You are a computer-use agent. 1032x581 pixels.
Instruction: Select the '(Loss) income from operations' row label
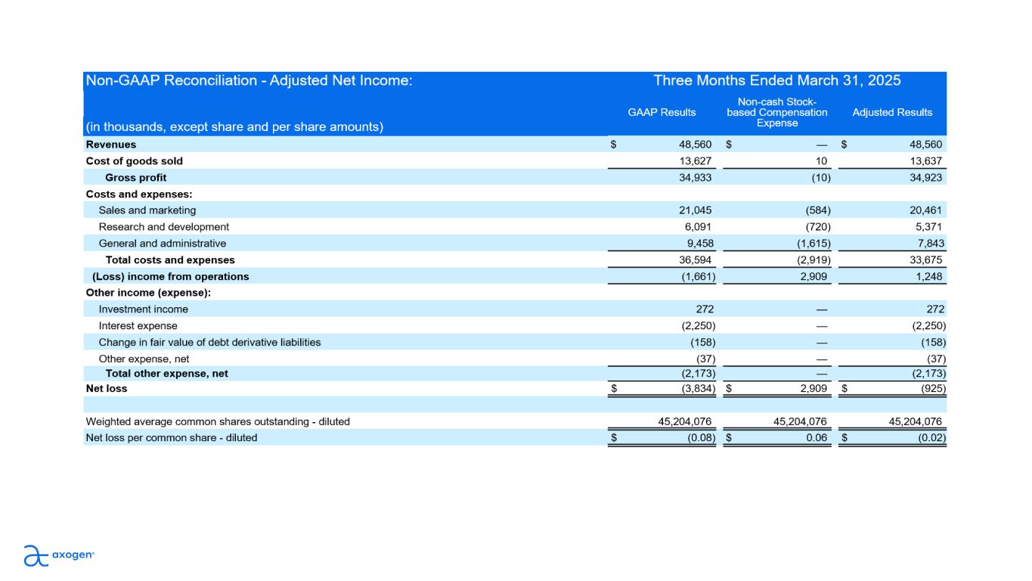click(170, 277)
